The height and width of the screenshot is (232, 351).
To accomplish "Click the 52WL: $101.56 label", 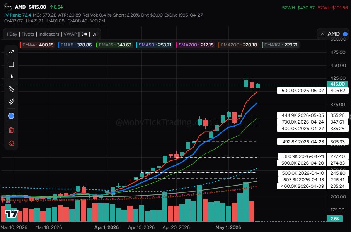I will coord(333,8).
